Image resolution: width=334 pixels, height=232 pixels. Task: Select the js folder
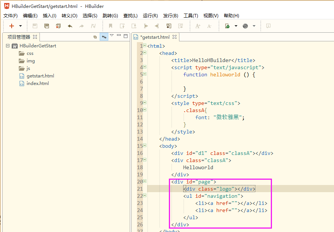pos(28,68)
